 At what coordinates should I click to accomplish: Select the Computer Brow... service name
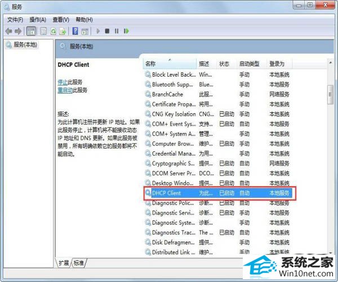[173, 144]
